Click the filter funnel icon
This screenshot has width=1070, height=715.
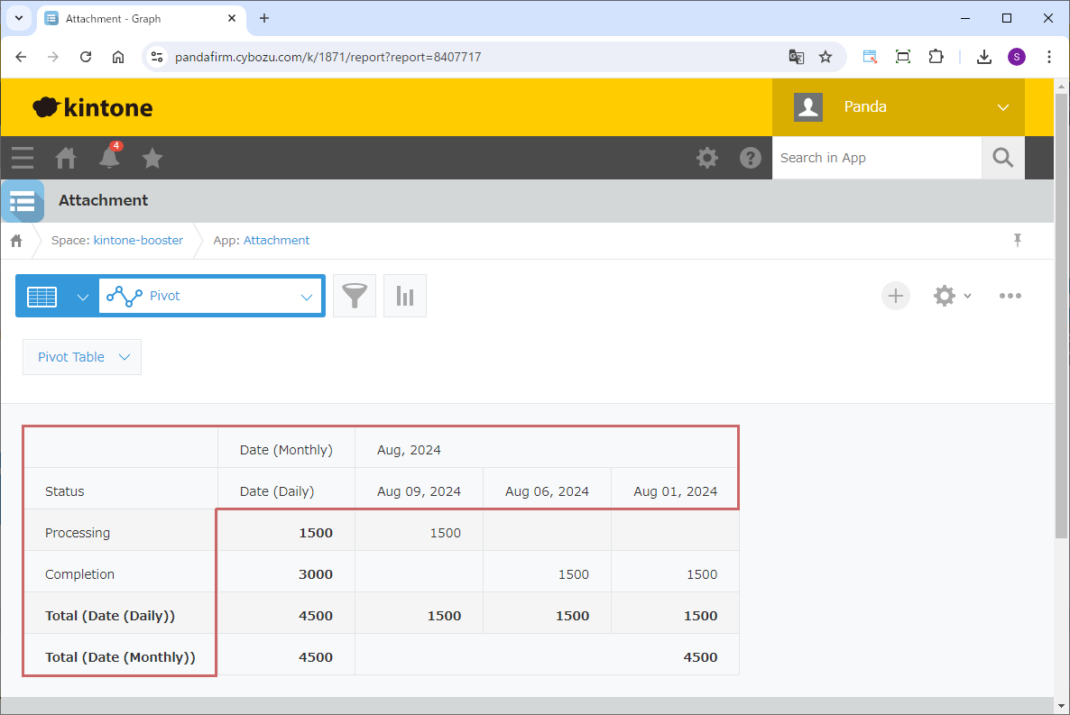[x=355, y=296]
